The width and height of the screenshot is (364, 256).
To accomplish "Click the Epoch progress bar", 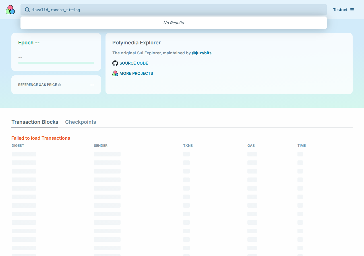I will (56, 63).
